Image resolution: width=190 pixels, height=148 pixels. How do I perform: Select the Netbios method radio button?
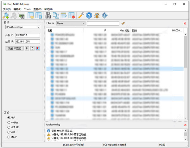9,122
